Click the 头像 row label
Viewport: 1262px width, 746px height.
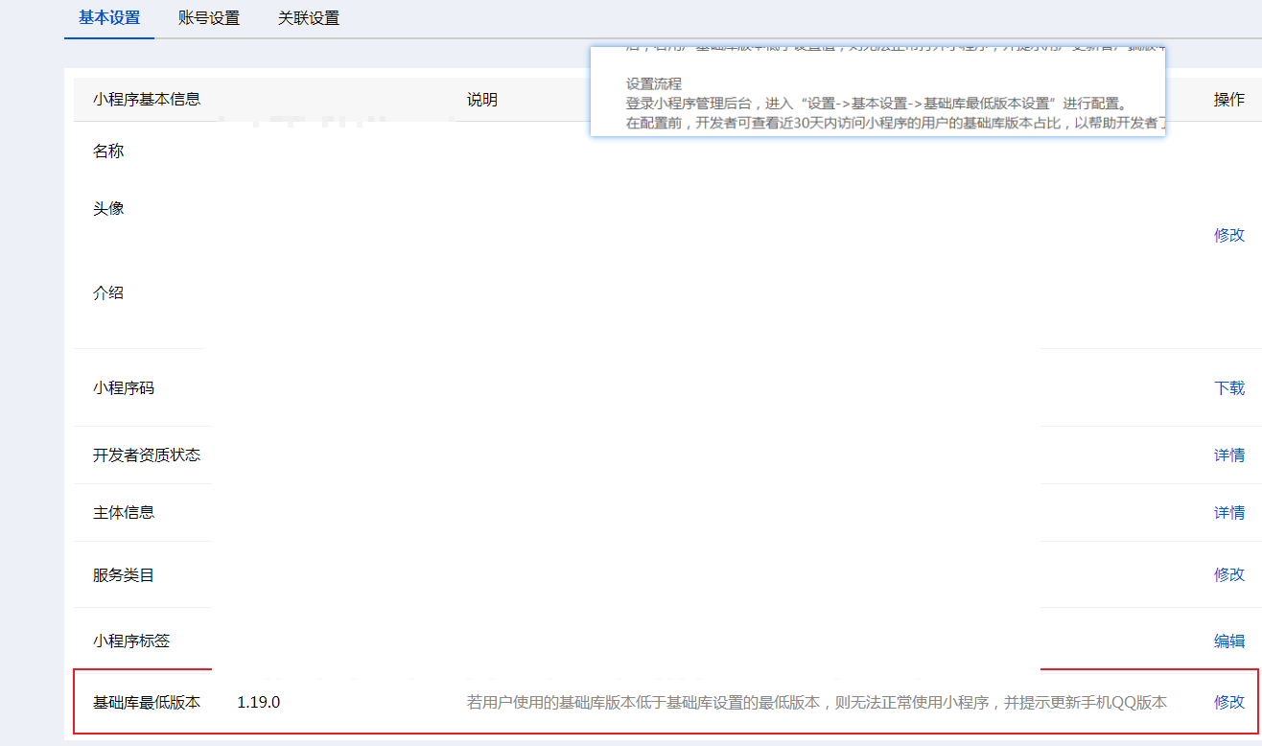click(108, 207)
